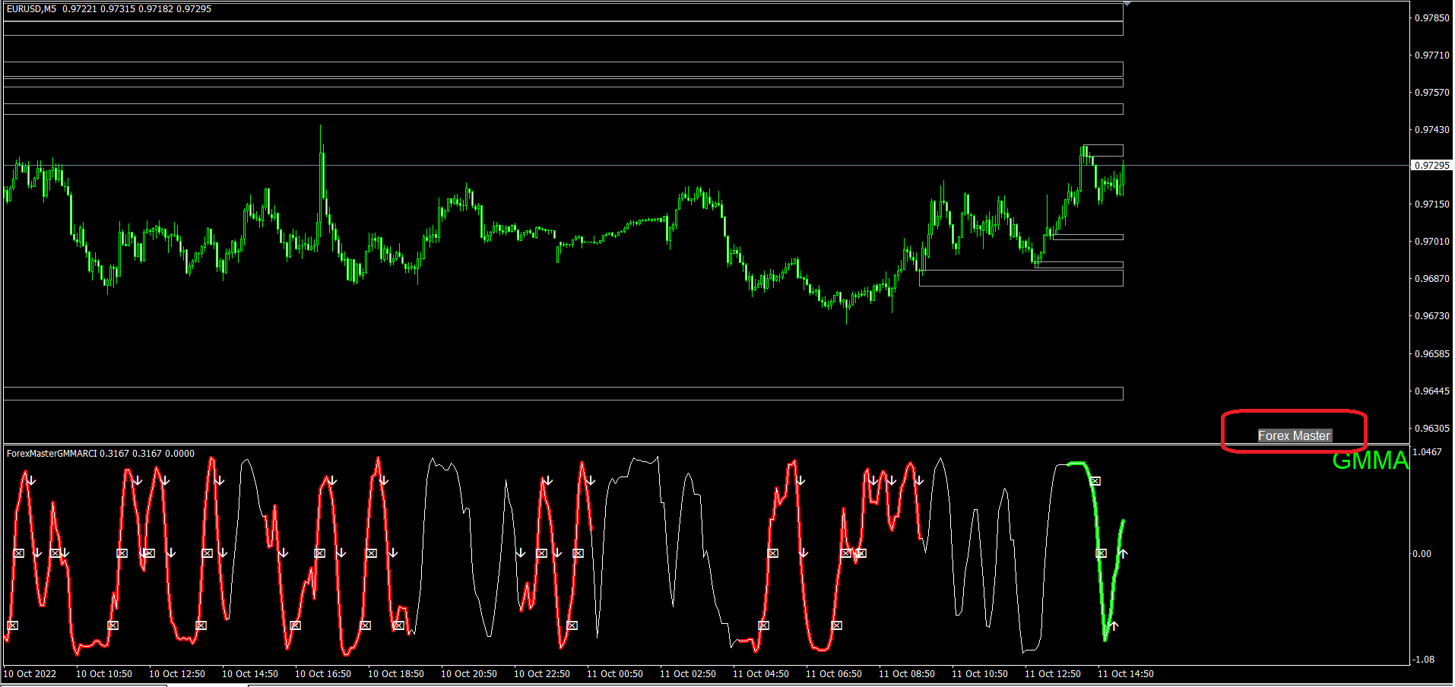Screen dimensions: 1455x687
Task: Click the 10 Oct 10:50 time label
Action: click(x=104, y=674)
